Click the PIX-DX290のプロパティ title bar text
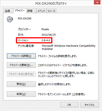This screenshot has height=111, width=102. [51, 3]
